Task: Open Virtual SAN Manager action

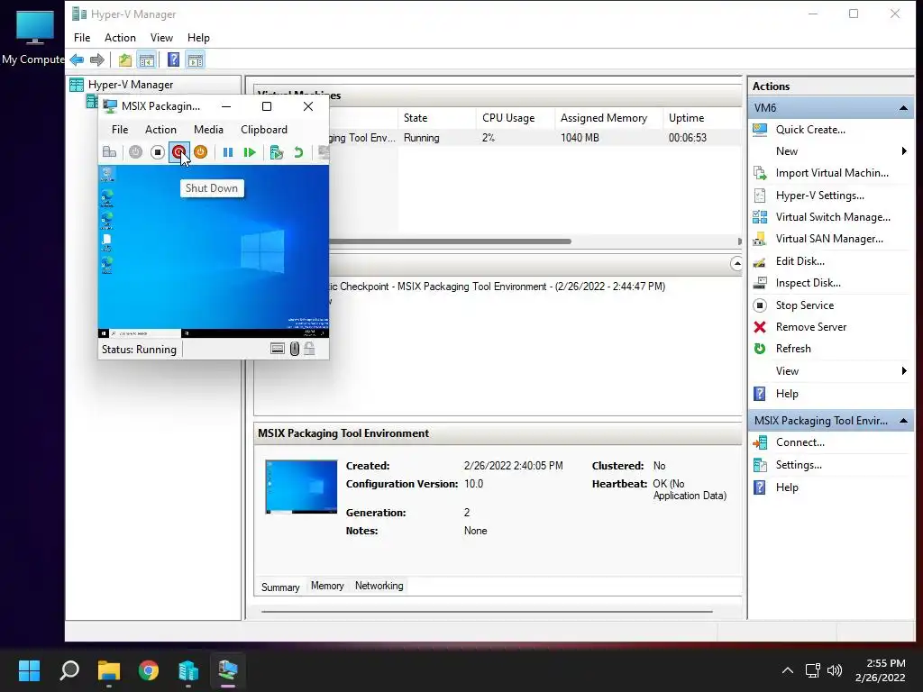Action: tap(829, 239)
